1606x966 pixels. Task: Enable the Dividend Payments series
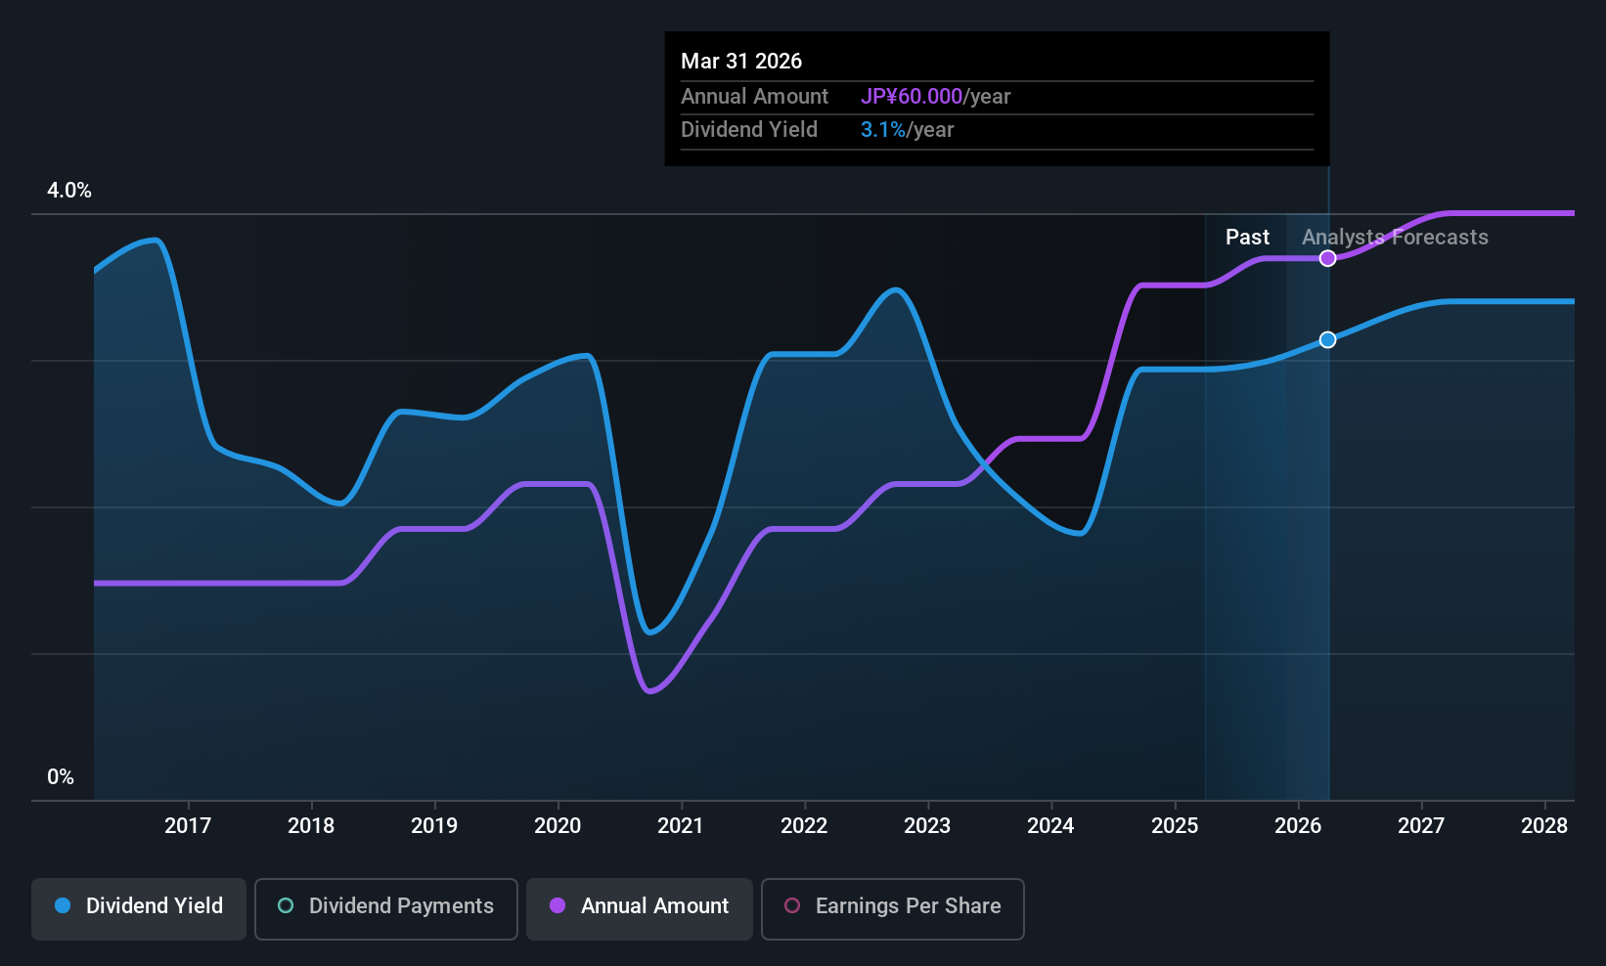[385, 908]
